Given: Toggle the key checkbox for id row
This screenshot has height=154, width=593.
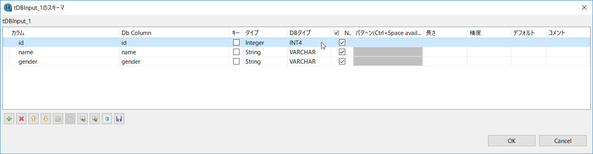Looking at the screenshot, I should point(236,42).
